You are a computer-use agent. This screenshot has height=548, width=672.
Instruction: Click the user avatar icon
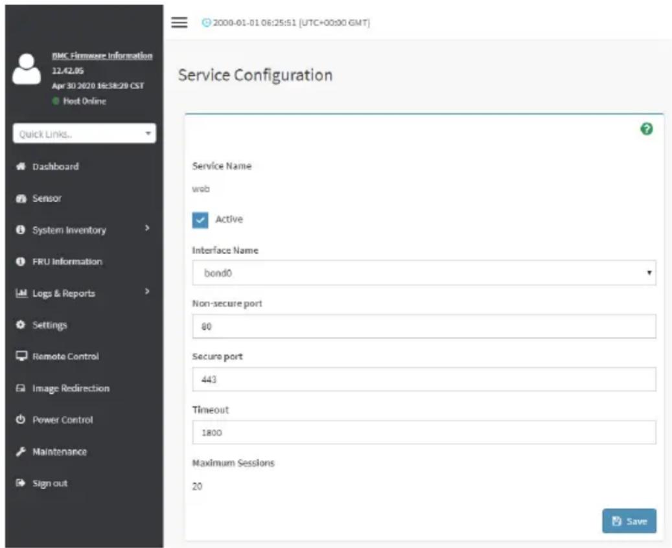(27, 69)
